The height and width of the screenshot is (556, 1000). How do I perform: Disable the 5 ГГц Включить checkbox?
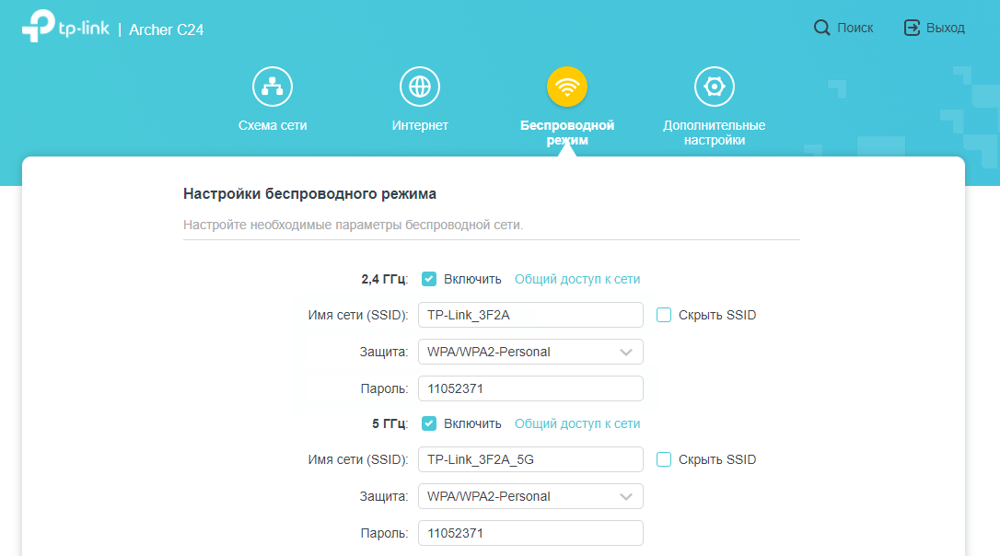tap(429, 423)
